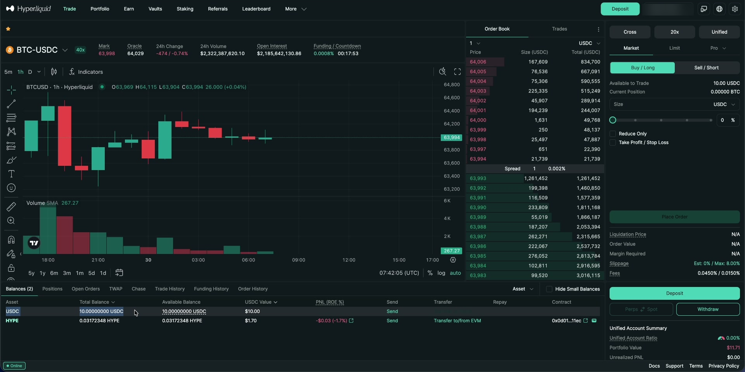745x372 pixels.
Task: Open the date range calendar picker
Action: pyautogui.click(x=119, y=273)
